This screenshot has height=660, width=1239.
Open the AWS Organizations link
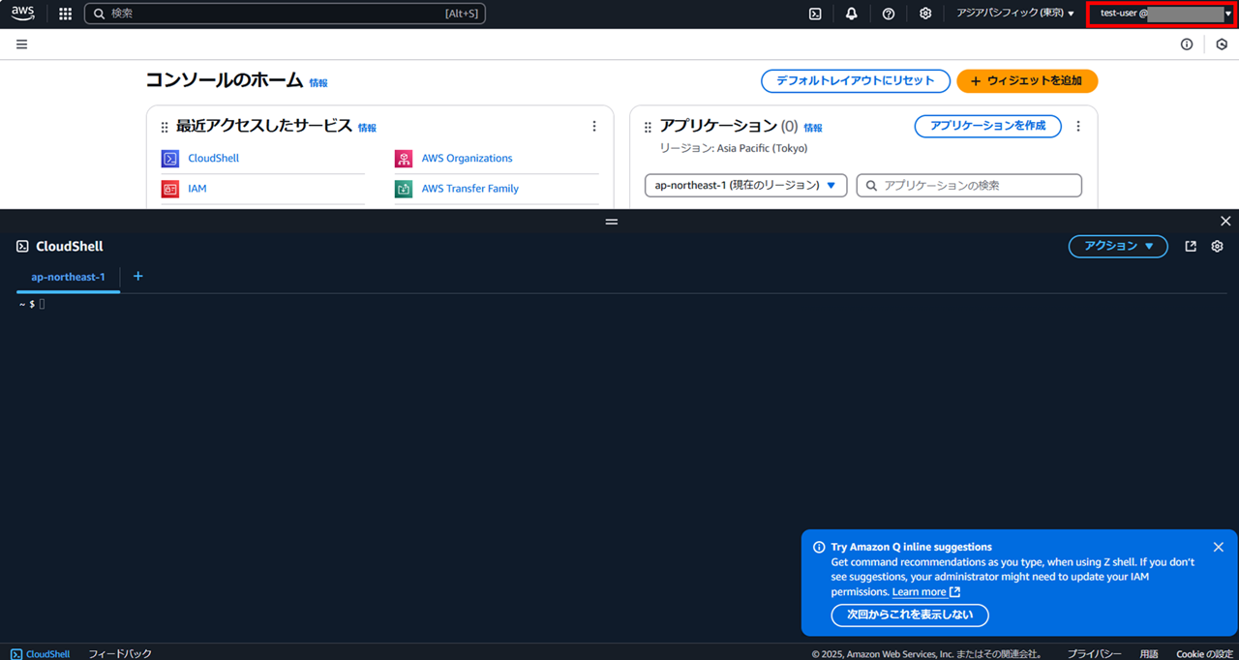click(x=467, y=159)
